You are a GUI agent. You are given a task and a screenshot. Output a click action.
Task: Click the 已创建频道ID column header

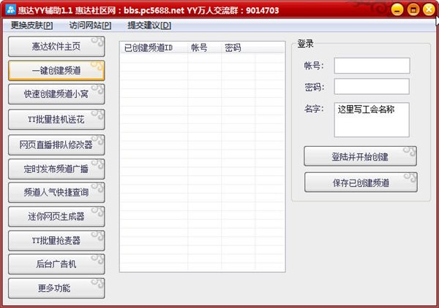coord(154,47)
